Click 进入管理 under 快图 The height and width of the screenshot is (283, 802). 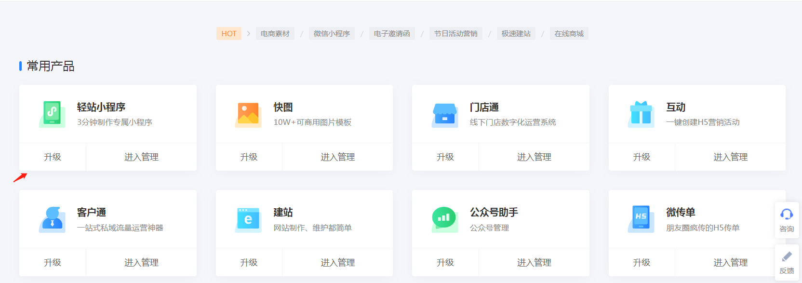click(x=338, y=157)
